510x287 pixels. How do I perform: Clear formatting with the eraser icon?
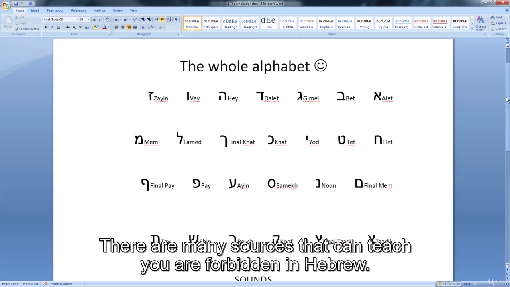click(x=107, y=20)
